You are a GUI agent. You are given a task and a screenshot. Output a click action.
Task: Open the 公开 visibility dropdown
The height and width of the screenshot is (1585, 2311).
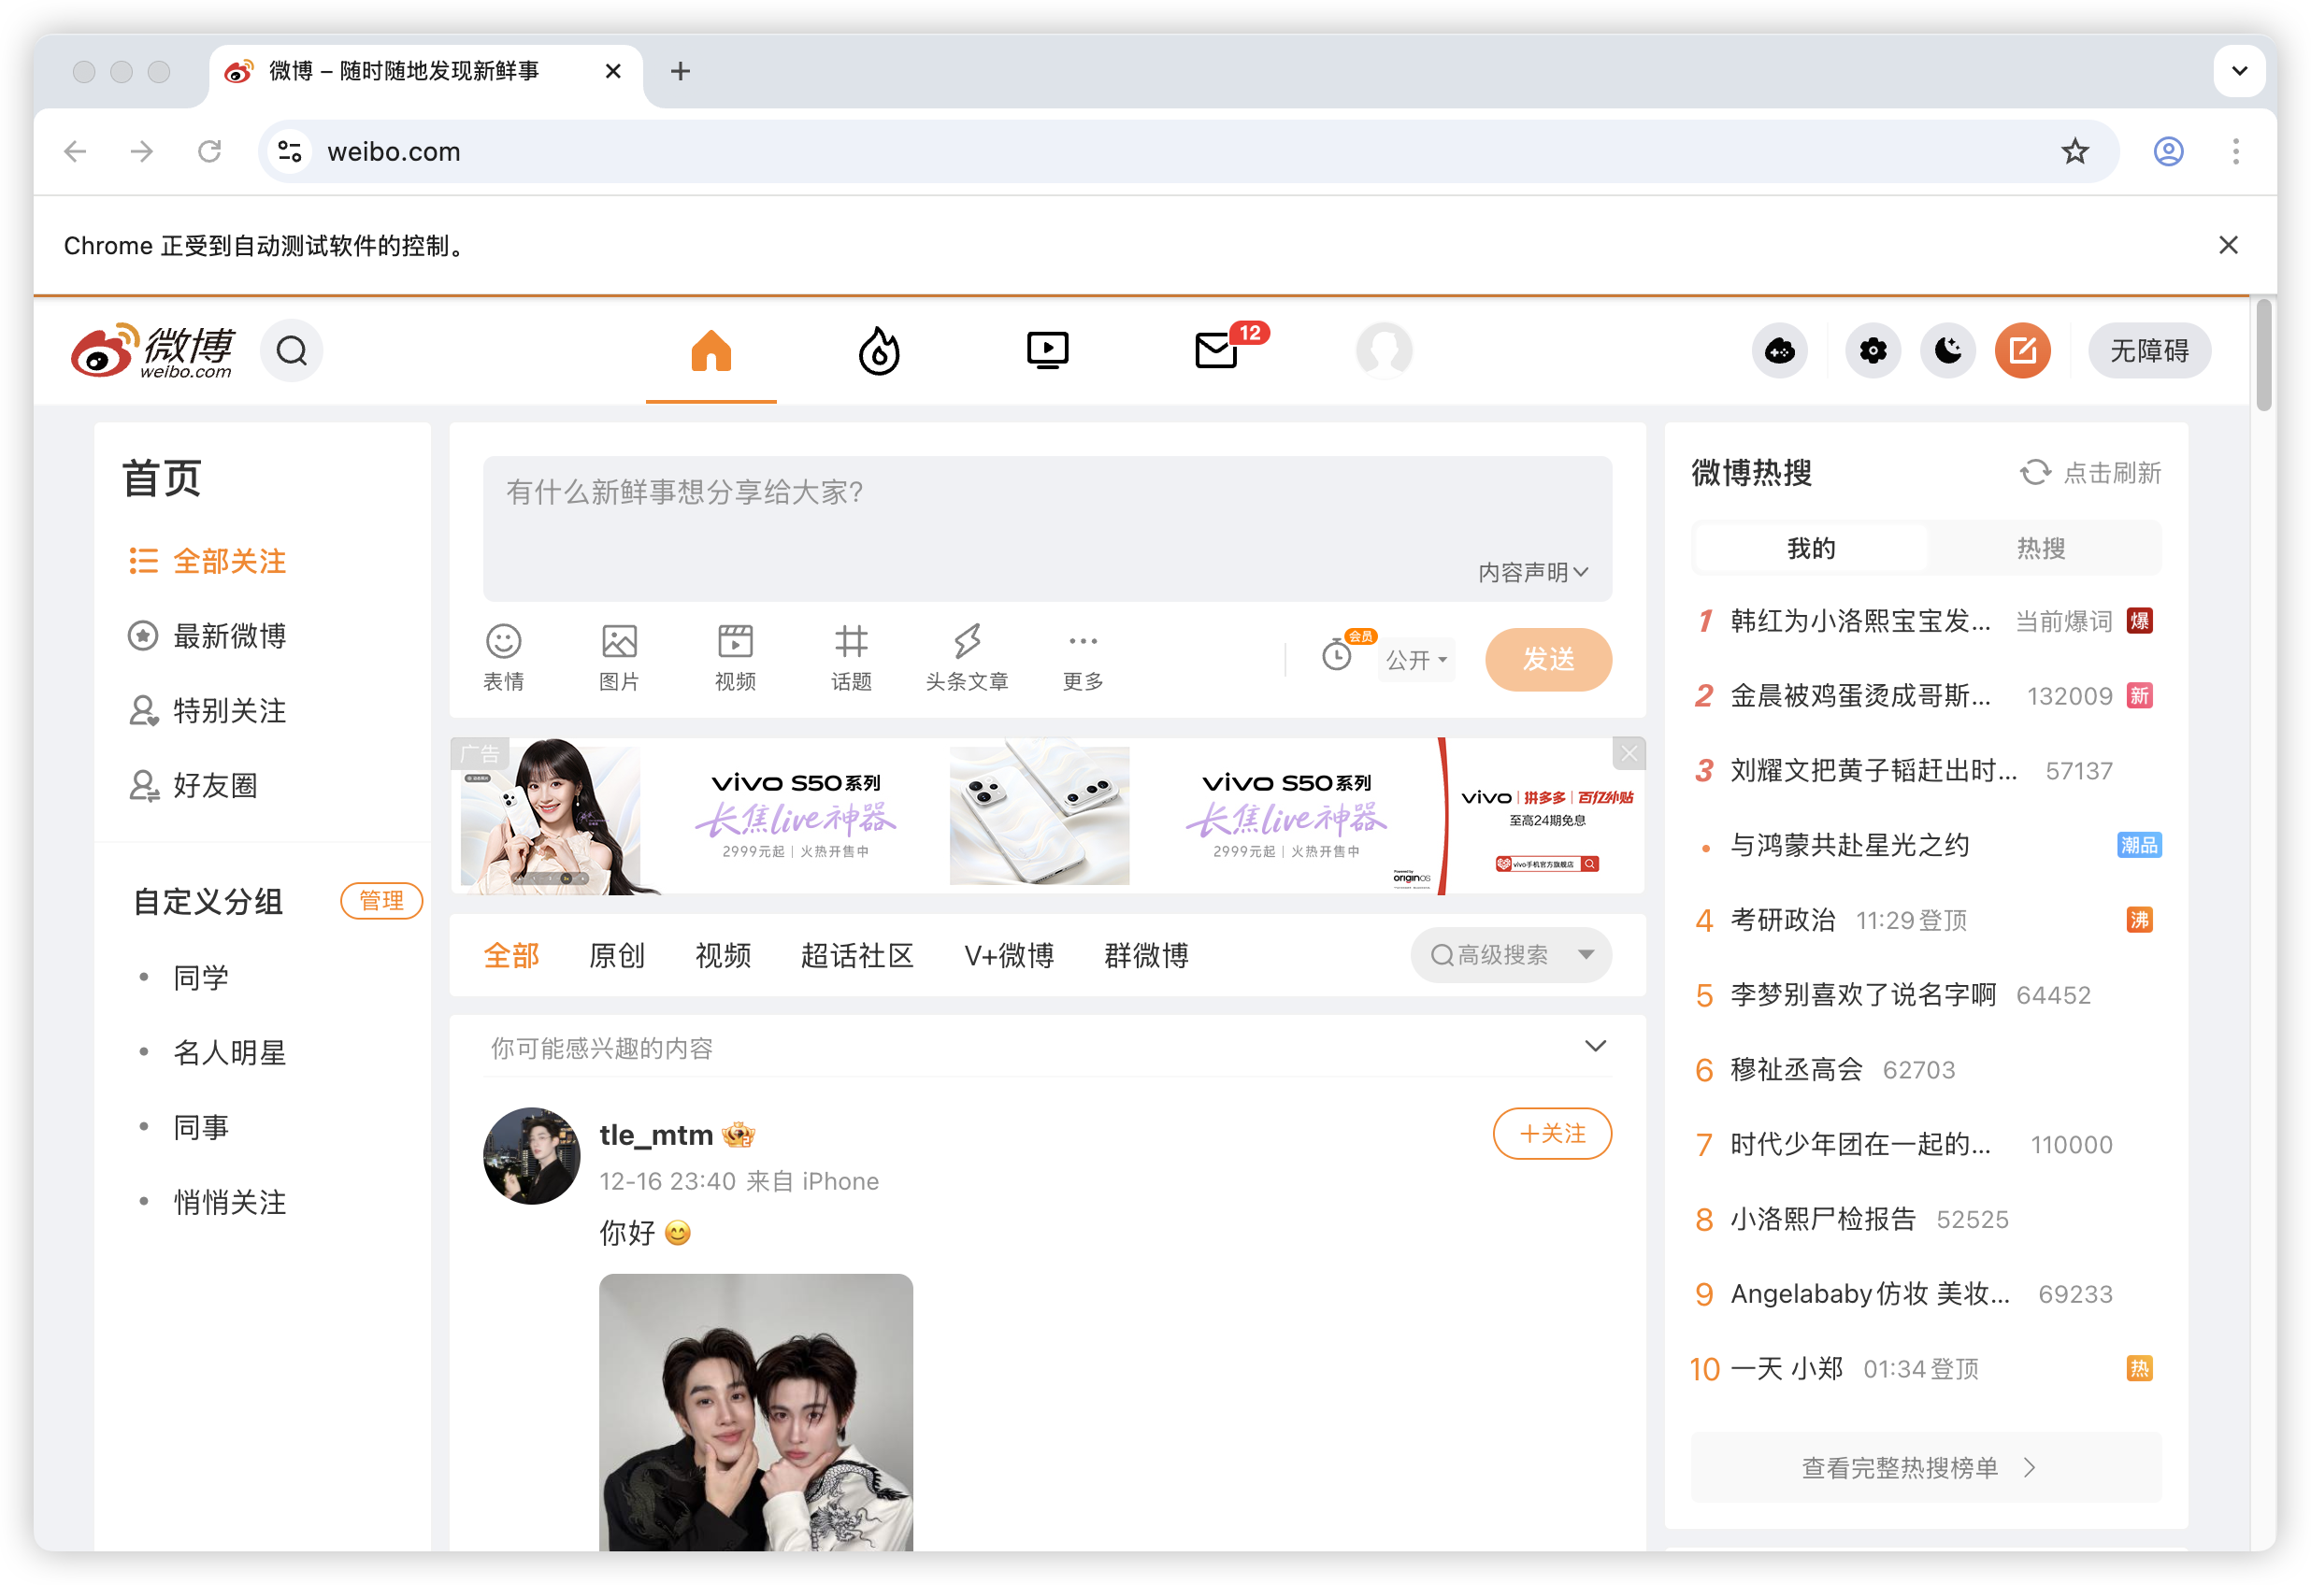[1417, 660]
